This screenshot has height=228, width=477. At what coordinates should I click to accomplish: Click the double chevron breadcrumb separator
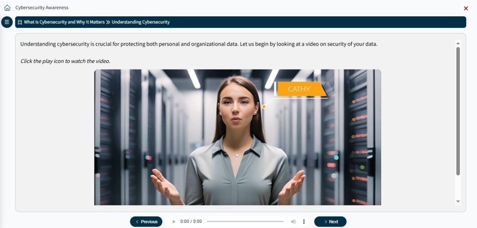point(108,22)
